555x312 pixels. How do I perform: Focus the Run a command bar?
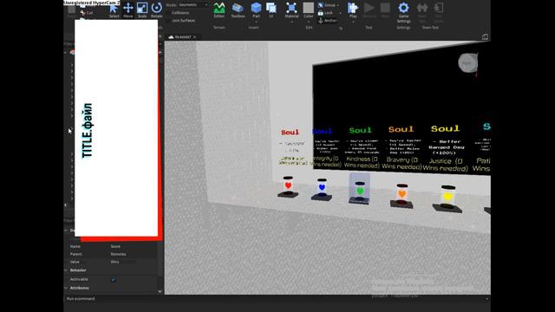pos(276,299)
